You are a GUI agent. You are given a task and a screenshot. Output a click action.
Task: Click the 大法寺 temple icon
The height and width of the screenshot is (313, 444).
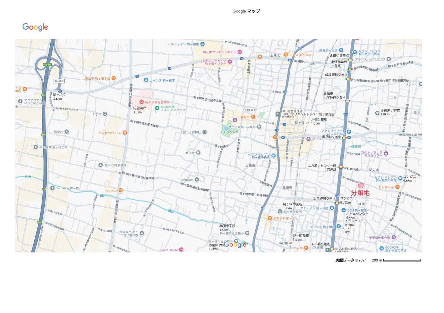198,153
